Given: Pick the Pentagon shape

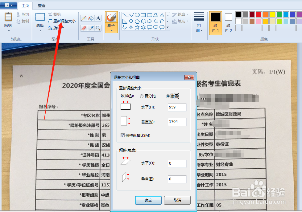Looking at the screenshot, I should [x=137, y=21].
